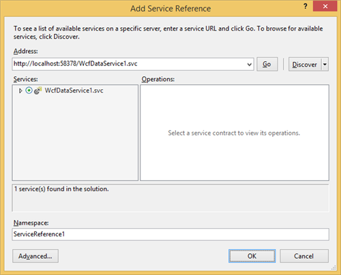This screenshot has width=341, height=275.
Task: Click the Services label
Action: pyautogui.click(x=26, y=79)
